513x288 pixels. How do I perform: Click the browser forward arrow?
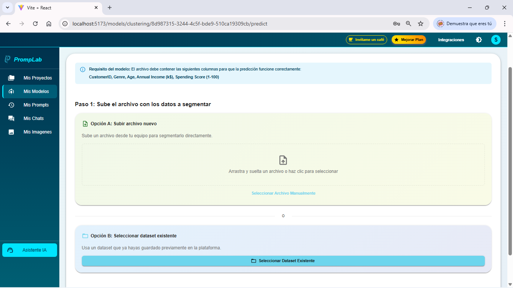tap(22, 24)
